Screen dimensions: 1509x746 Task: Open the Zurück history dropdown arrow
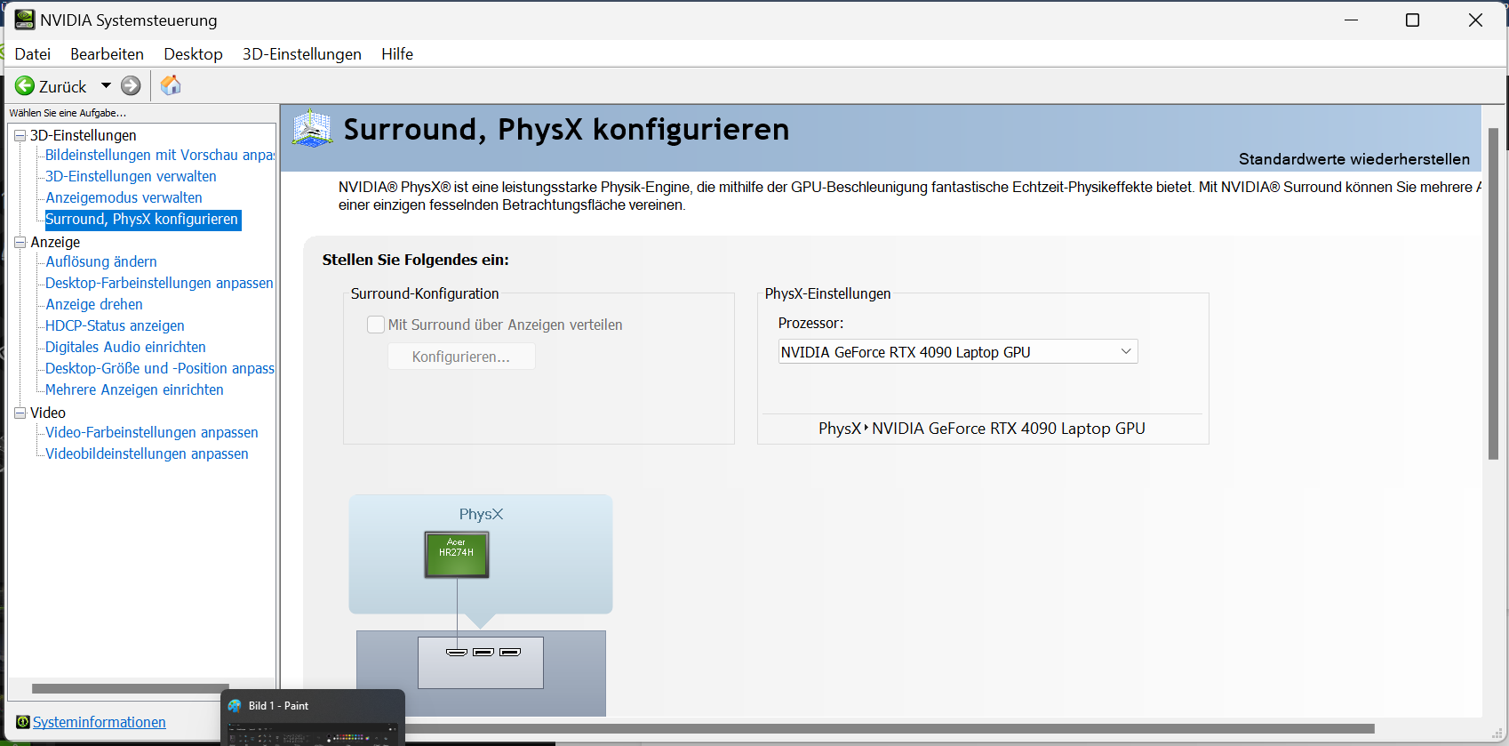click(106, 86)
